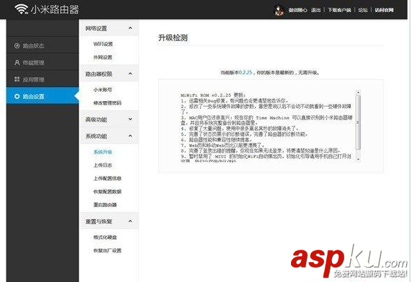Click the username beside the avatar
This screenshot has height=282, width=411.
click(x=298, y=10)
